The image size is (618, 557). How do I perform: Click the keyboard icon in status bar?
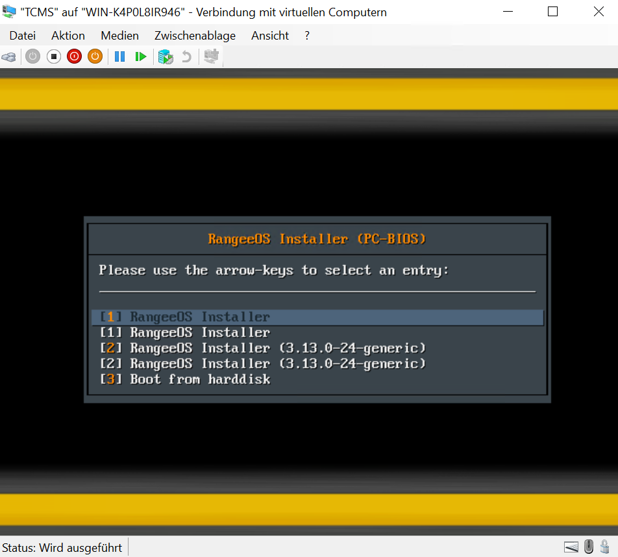tap(571, 547)
